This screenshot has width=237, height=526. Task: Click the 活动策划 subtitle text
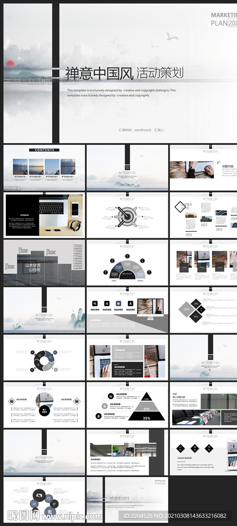coord(160,72)
